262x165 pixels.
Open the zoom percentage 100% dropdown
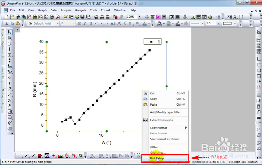point(139,17)
